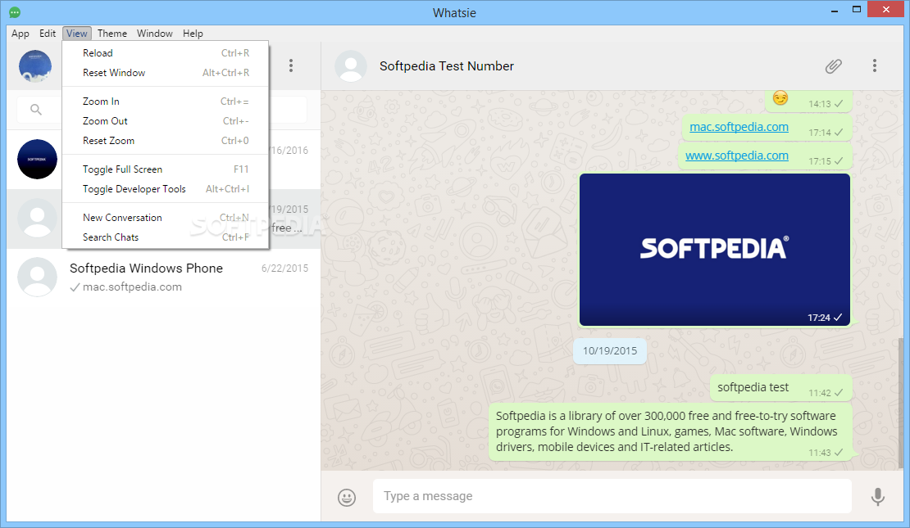Open your profile picture avatar
The image size is (910, 528).
[x=35, y=66]
